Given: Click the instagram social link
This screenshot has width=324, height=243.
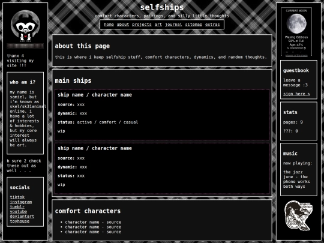Looking at the screenshot, I should pyautogui.click(x=21, y=202).
